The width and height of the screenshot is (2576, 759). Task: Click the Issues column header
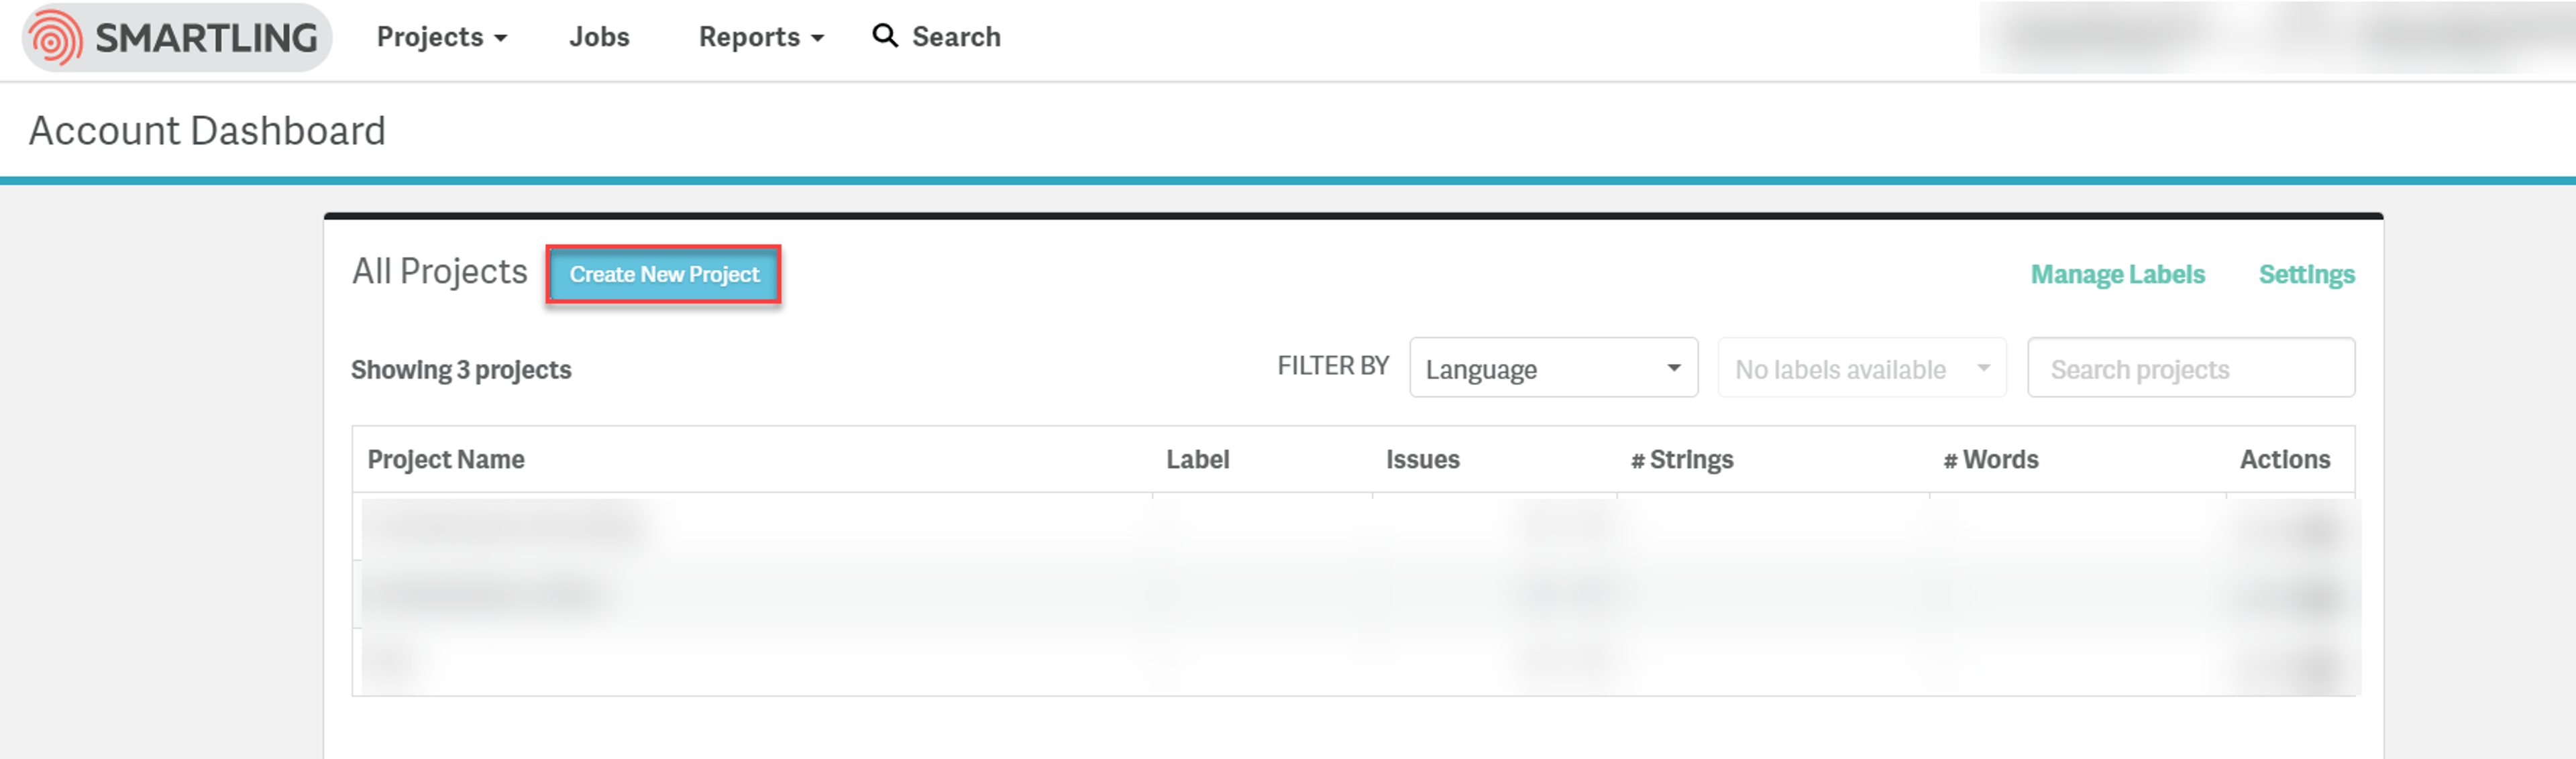[x=1422, y=459]
